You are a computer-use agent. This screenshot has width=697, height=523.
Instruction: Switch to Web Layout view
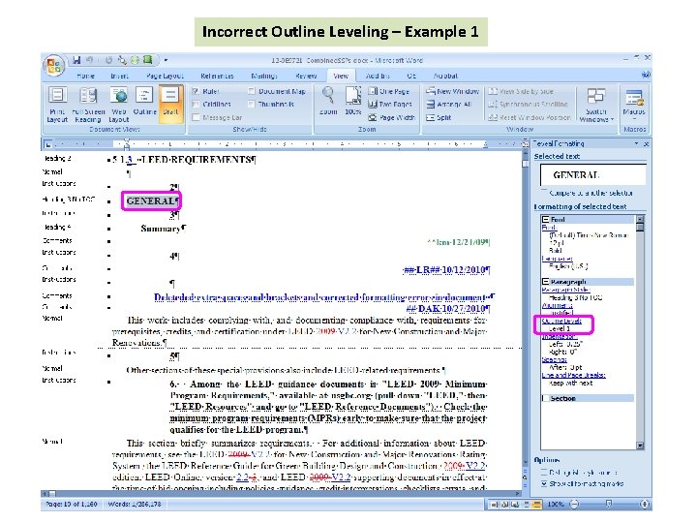(119, 104)
